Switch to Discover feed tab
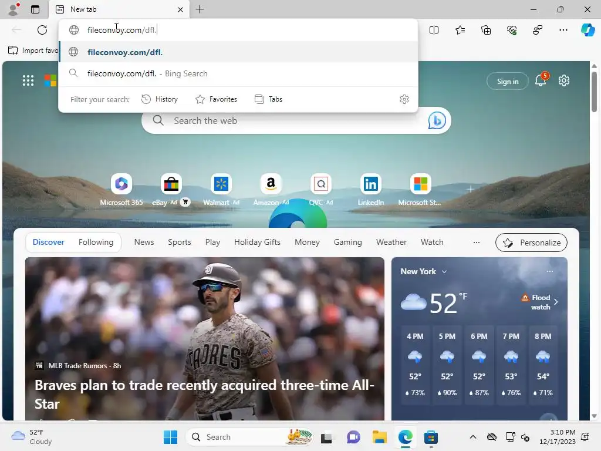Screen dimensions: 601x451 click(48, 243)
